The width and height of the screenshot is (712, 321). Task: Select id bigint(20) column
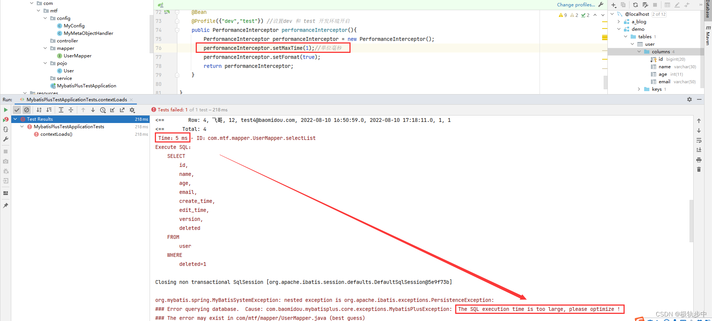(x=668, y=59)
